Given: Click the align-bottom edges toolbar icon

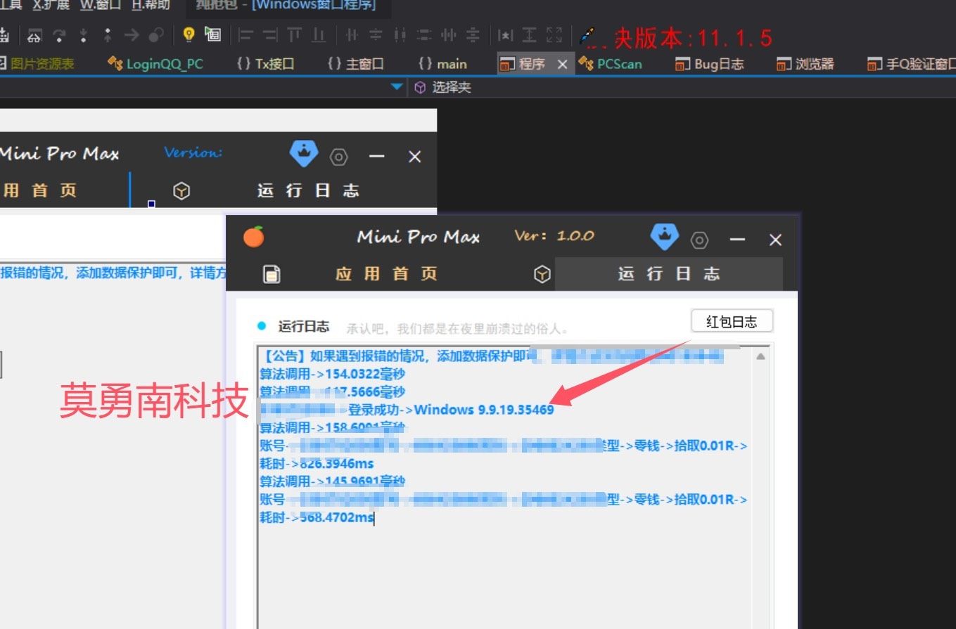Looking at the screenshot, I should 319,34.
